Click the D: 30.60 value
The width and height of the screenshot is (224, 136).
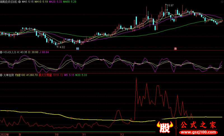(33, 52)
